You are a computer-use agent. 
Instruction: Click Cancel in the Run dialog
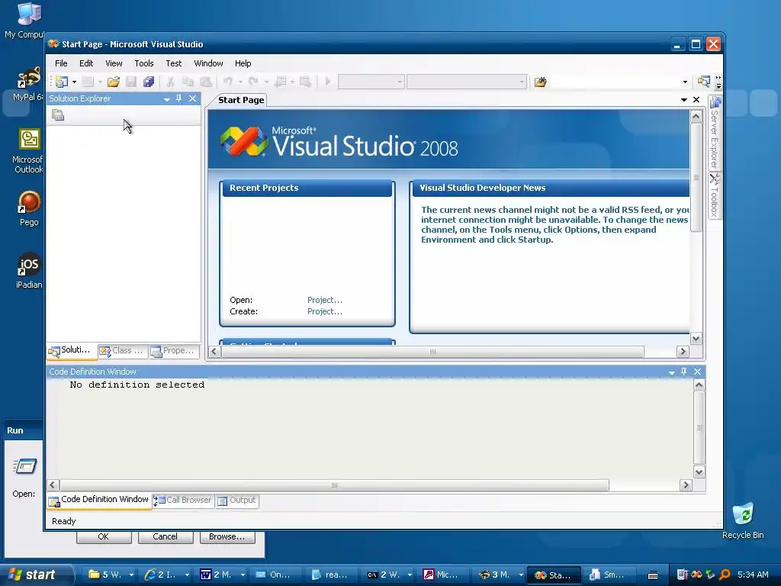pyautogui.click(x=165, y=536)
